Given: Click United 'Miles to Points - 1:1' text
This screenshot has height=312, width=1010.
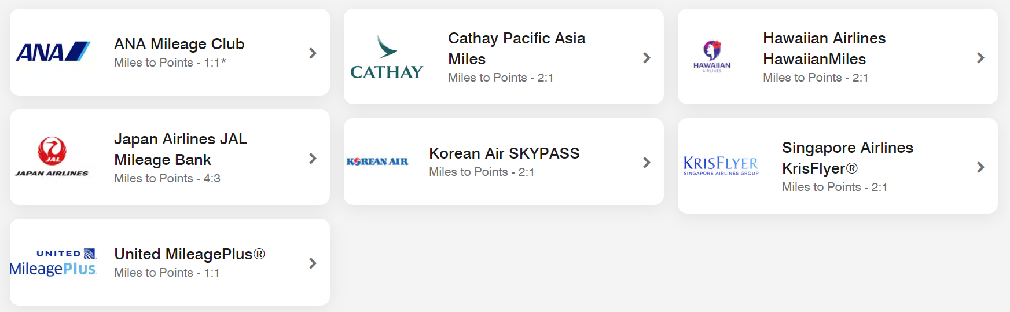Looking at the screenshot, I should [x=167, y=273].
